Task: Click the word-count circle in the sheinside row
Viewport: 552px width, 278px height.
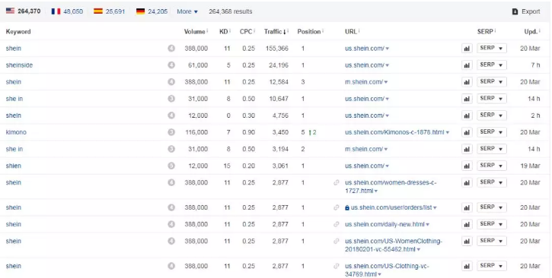Action: point(171,65)
